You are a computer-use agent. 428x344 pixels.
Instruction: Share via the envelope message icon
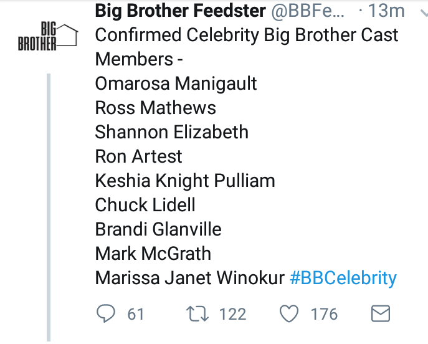tap(381, 313)
